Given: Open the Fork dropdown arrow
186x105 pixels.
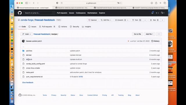Looking at the screenshot, I should [x=145, y=20].
